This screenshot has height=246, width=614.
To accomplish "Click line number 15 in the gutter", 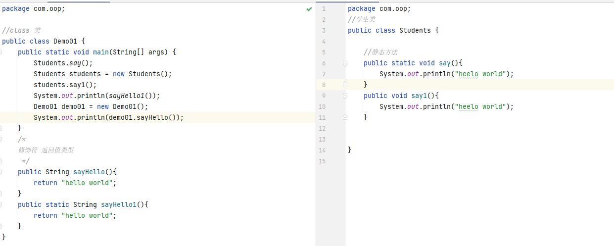I will click(322, 161).
